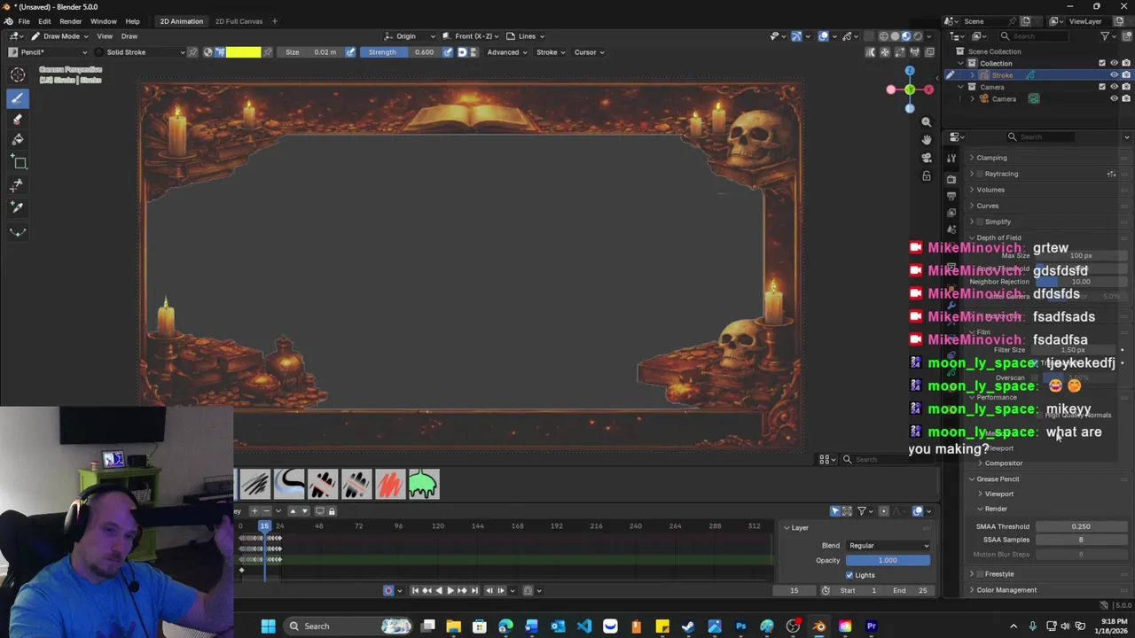Uncheck the Camera collection checkbox
This screenshot has height=638, width=1135.
[x=1102, y=87]
